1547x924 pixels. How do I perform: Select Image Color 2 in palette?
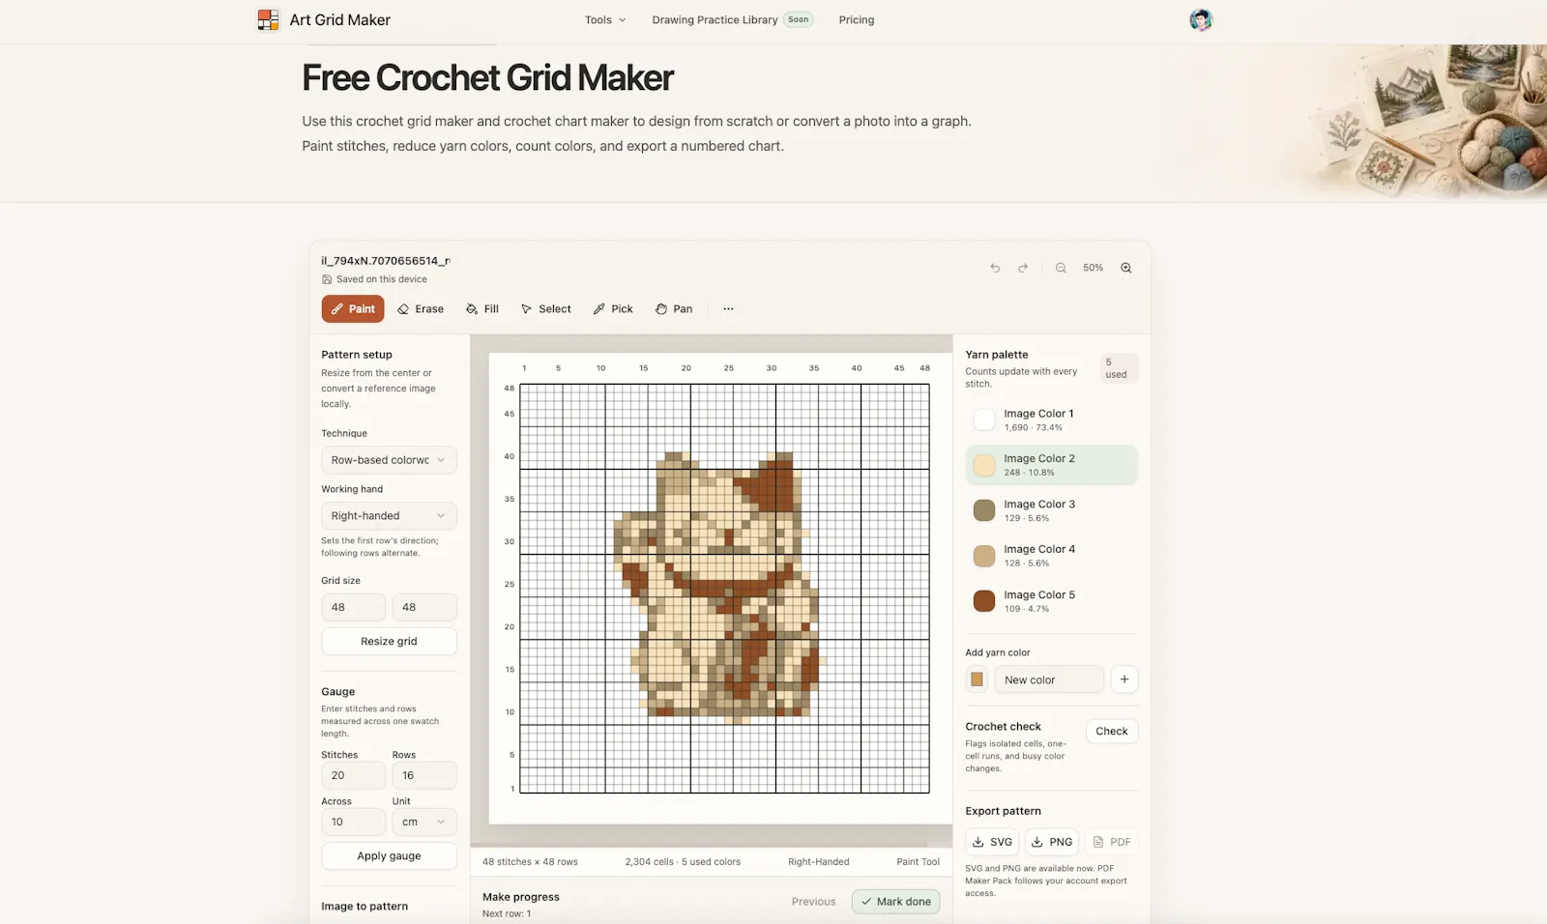click(x=1052, y=465)
